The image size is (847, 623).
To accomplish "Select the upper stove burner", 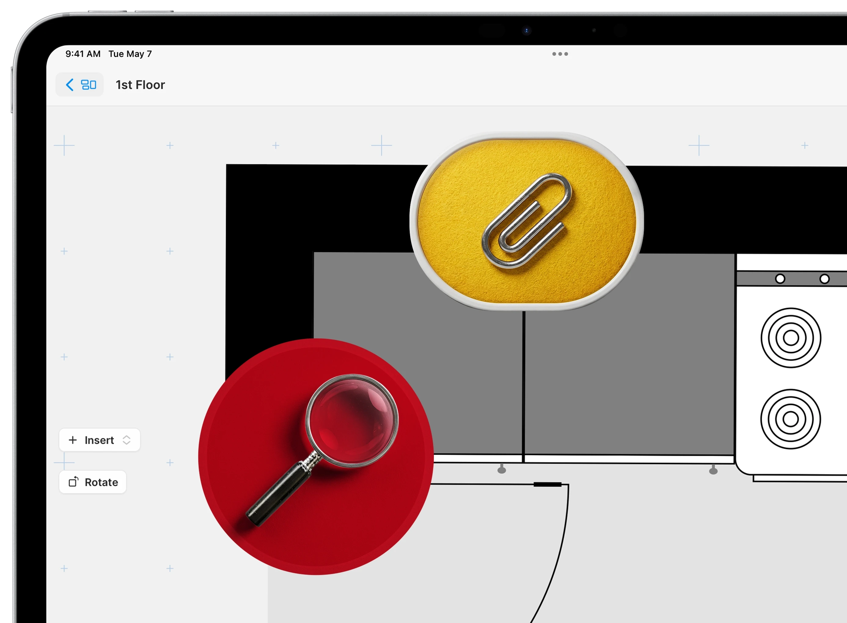I will [x=790, y=337].
